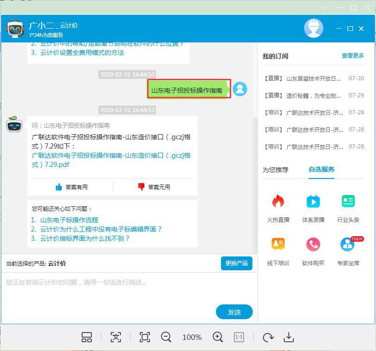Click the bot avatar next to the answer
Screen dimensions: 376x351
coord(14,125)
